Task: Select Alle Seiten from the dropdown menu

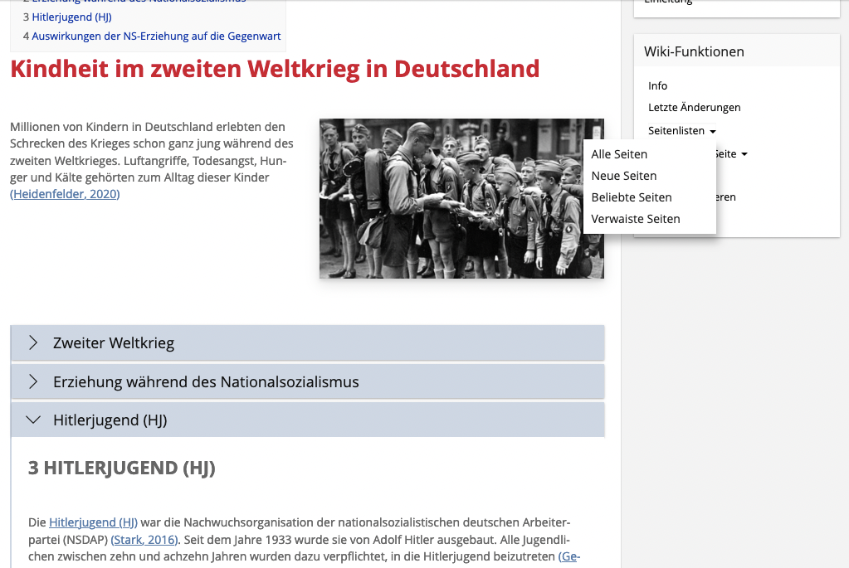Action: (x=619, y=154)
